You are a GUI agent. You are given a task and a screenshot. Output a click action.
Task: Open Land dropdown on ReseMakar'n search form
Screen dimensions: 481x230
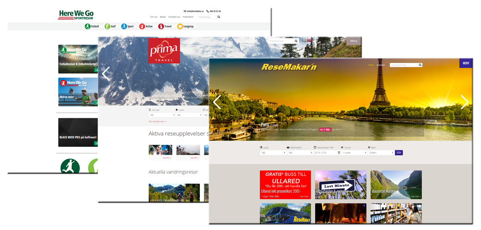pyautogui.click(x=273, y=152)
